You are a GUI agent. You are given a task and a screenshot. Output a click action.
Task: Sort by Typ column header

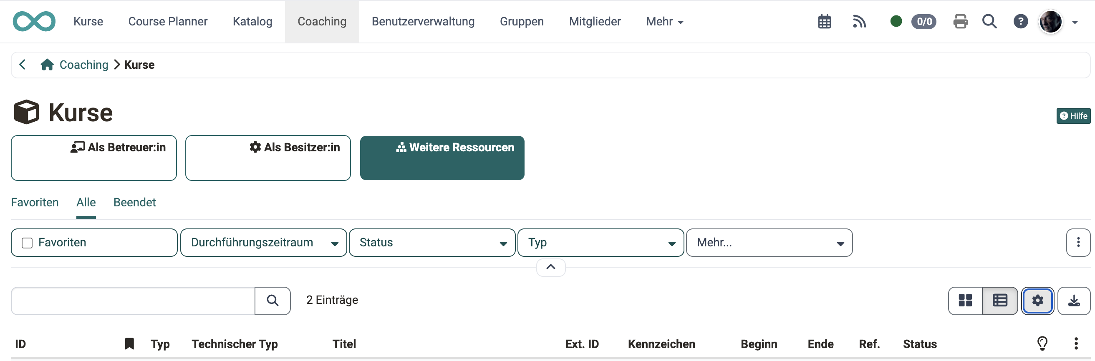tap(160, 344)
